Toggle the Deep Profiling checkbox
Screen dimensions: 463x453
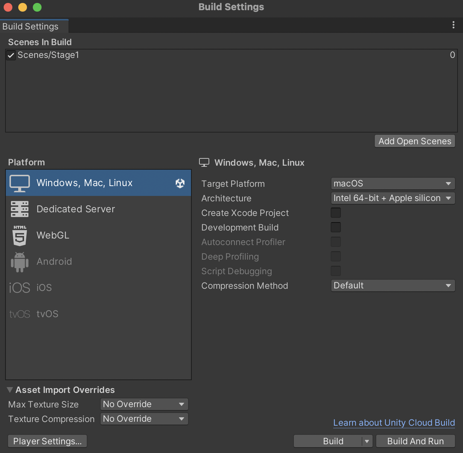(x=336, y=256)
